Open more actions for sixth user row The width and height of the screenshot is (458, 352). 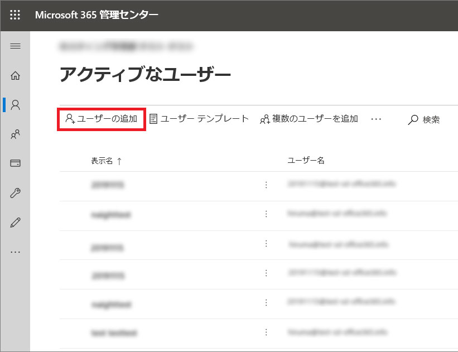[x=266, y=332]
